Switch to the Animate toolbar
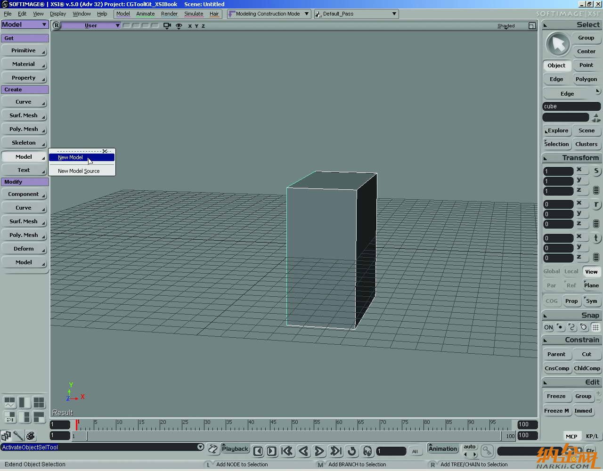Screen dimensions: 603x471 pos(146,14)
